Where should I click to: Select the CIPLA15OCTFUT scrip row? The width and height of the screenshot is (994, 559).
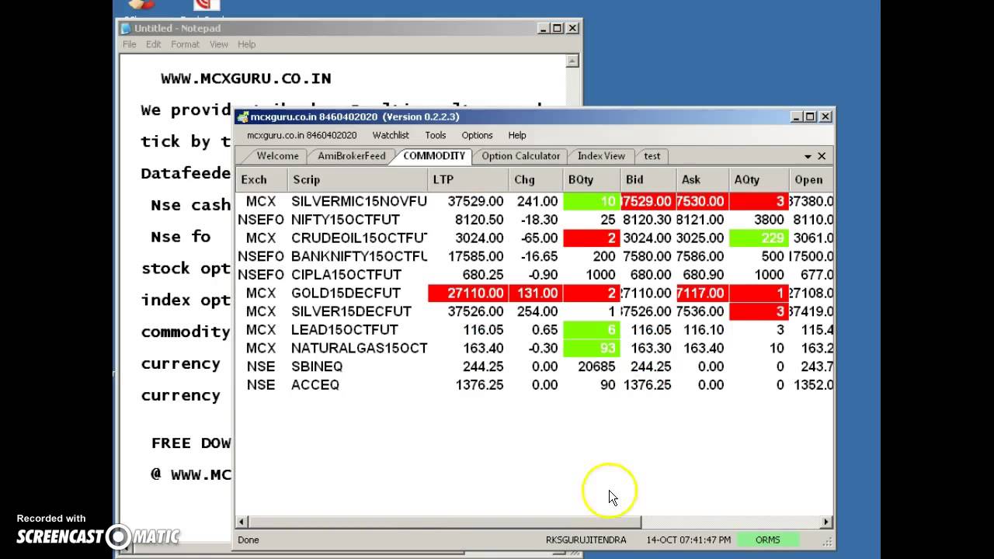pos(534,275)
